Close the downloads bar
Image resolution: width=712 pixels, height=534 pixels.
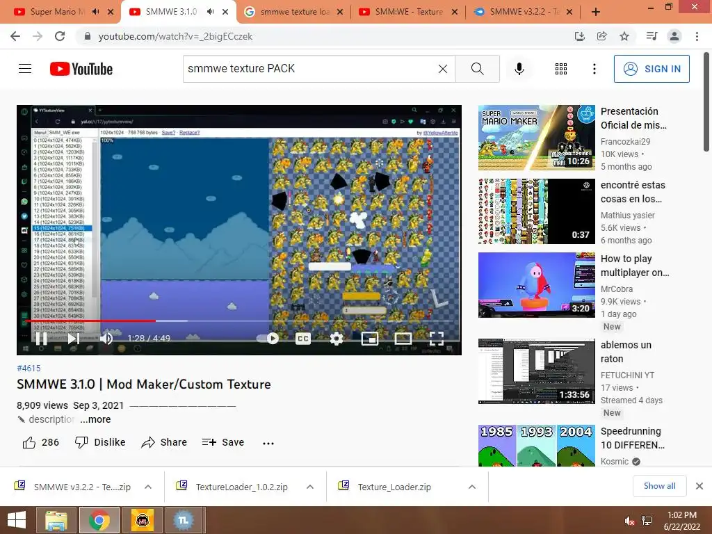(x=699, y=486)
